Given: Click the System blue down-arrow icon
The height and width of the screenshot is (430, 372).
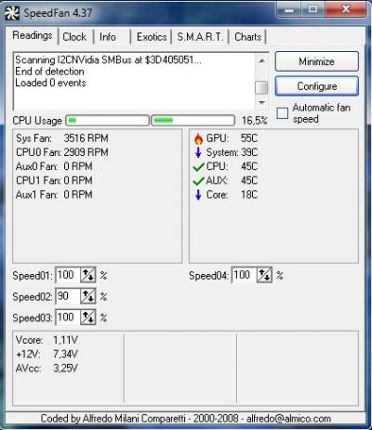Looking at the screenshot, I should click(198, 152).
